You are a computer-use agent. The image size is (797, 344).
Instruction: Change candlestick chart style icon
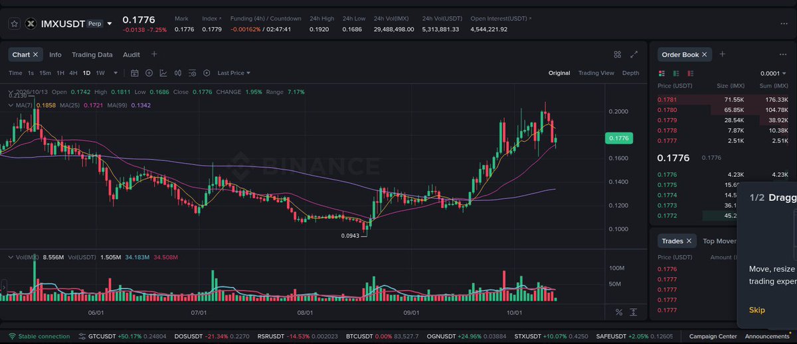pyautogui.click(x=177, y=73)
